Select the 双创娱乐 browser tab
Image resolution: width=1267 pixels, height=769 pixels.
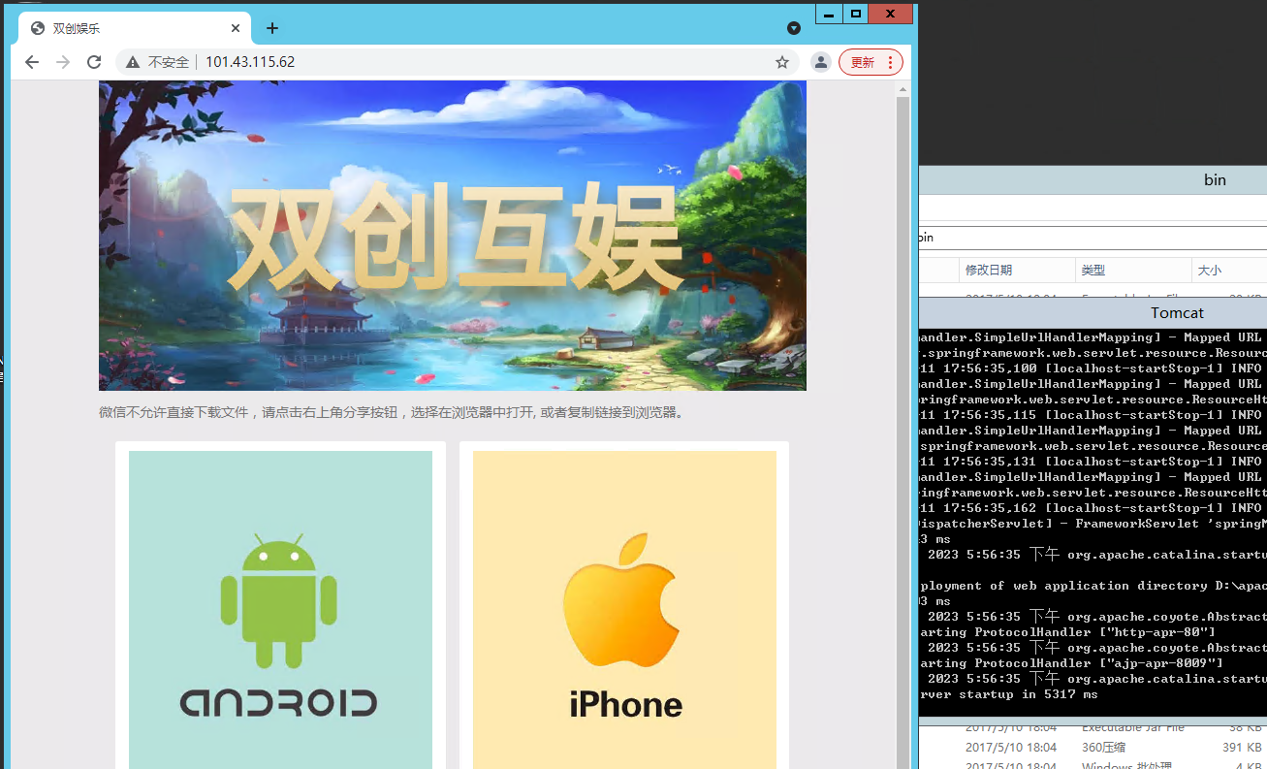coord(126,28)
